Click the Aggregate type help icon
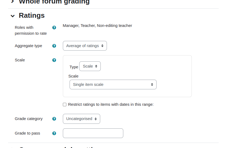 coord(54,46)
